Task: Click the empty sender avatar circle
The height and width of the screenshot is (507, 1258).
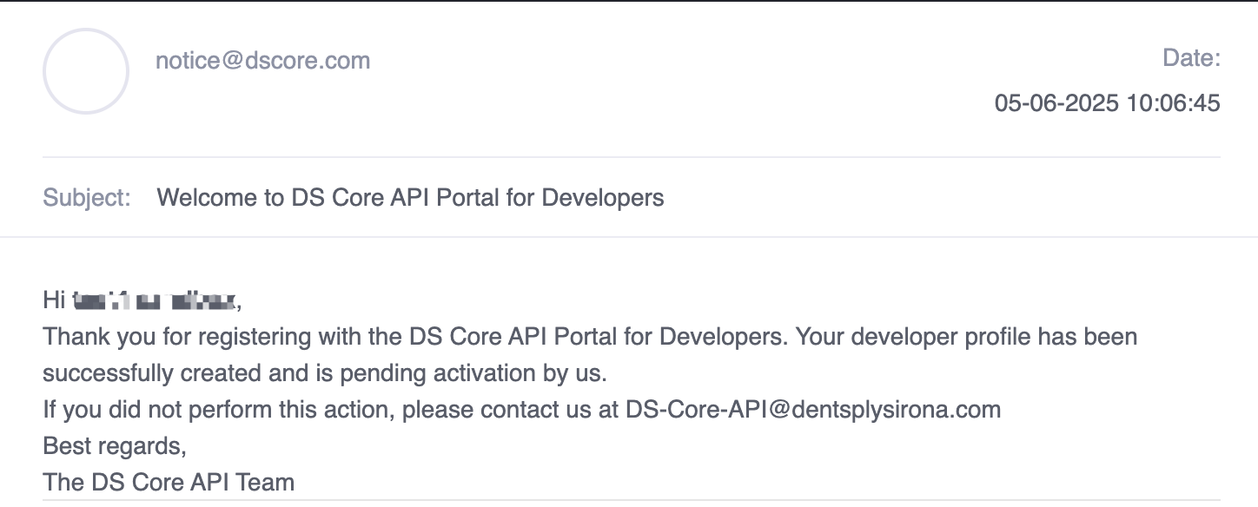Action: pos(86,71)
